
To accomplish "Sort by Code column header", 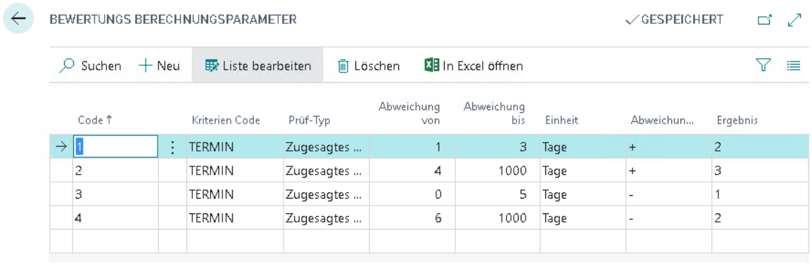I will (95, 120).
